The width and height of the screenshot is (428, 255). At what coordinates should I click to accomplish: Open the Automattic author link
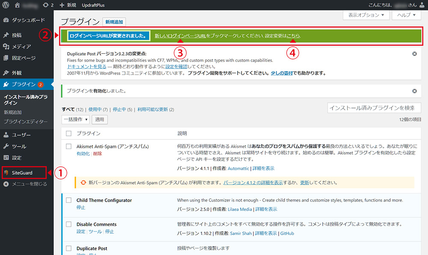238,168
